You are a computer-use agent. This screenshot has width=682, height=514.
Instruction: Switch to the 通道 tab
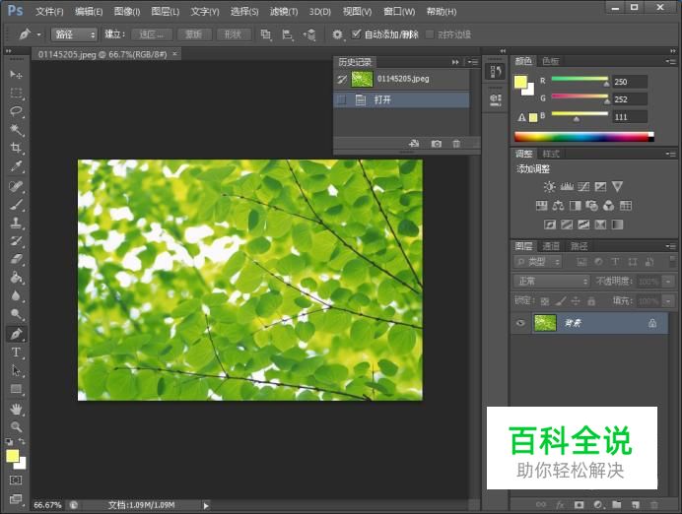pos(551,246)
